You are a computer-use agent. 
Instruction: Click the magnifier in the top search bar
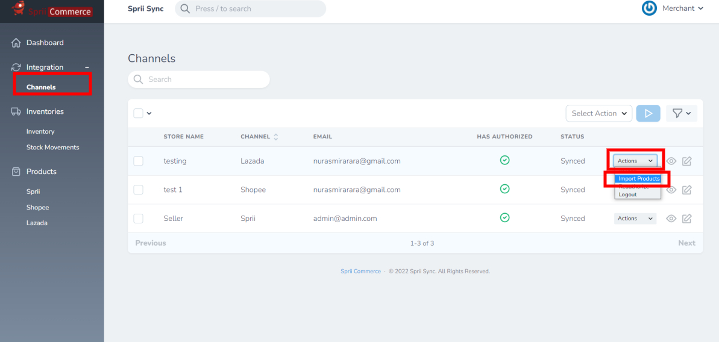185,8
